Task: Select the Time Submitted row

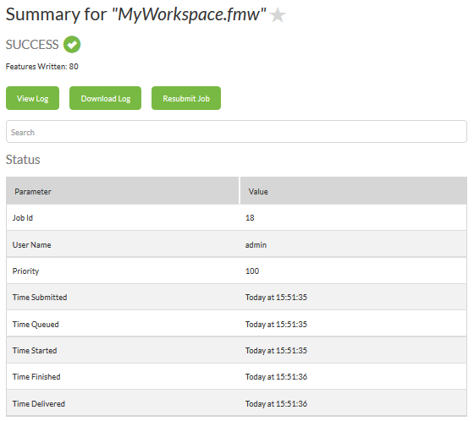Action: [x=236, y=298]
